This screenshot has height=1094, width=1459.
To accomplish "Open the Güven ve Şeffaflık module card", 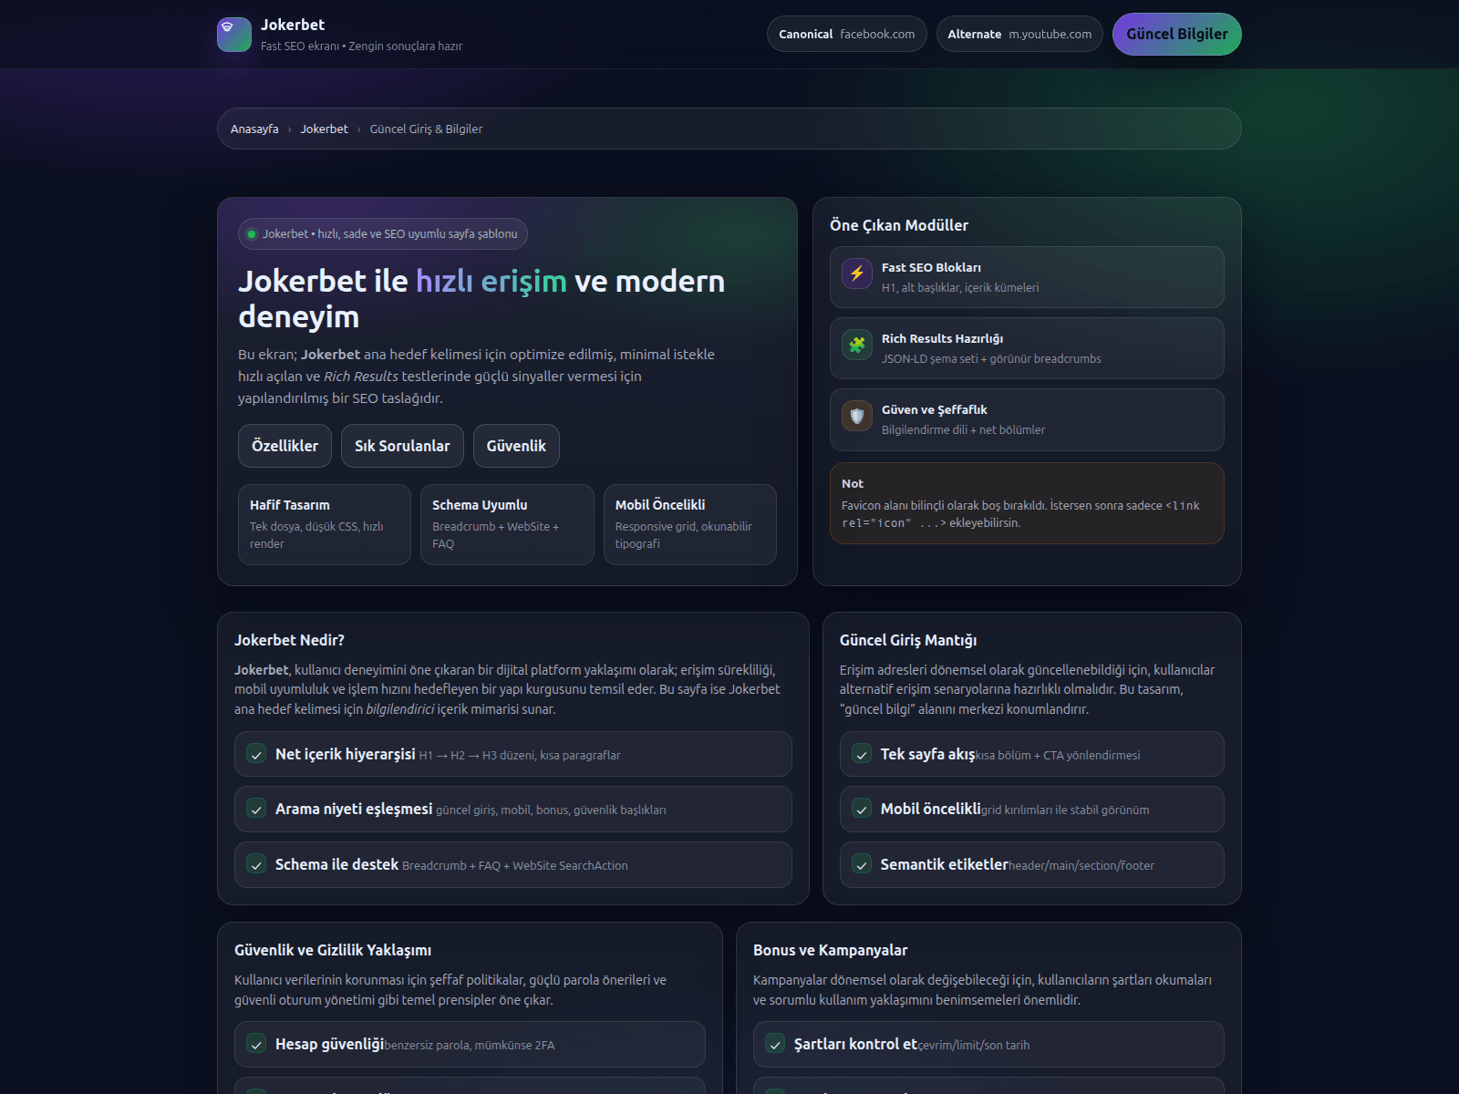I will coord(1027,419).
